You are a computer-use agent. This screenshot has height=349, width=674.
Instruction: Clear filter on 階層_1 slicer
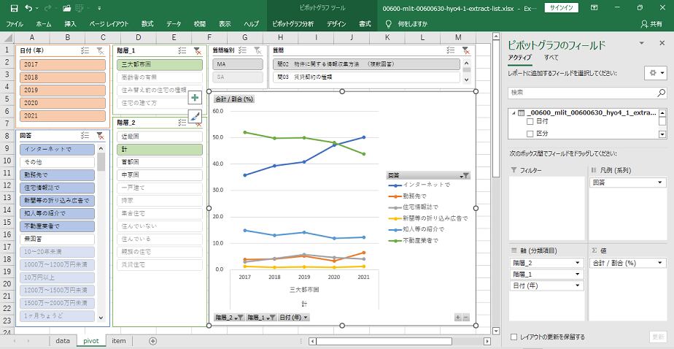coord(197,50)
